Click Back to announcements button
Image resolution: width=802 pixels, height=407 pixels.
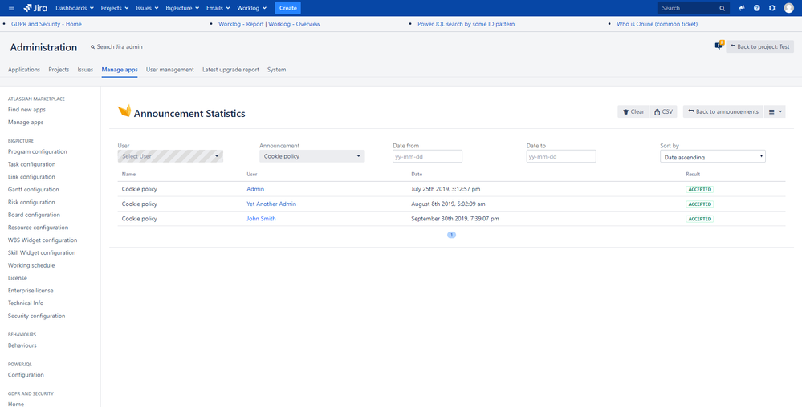tap(723, 111)
